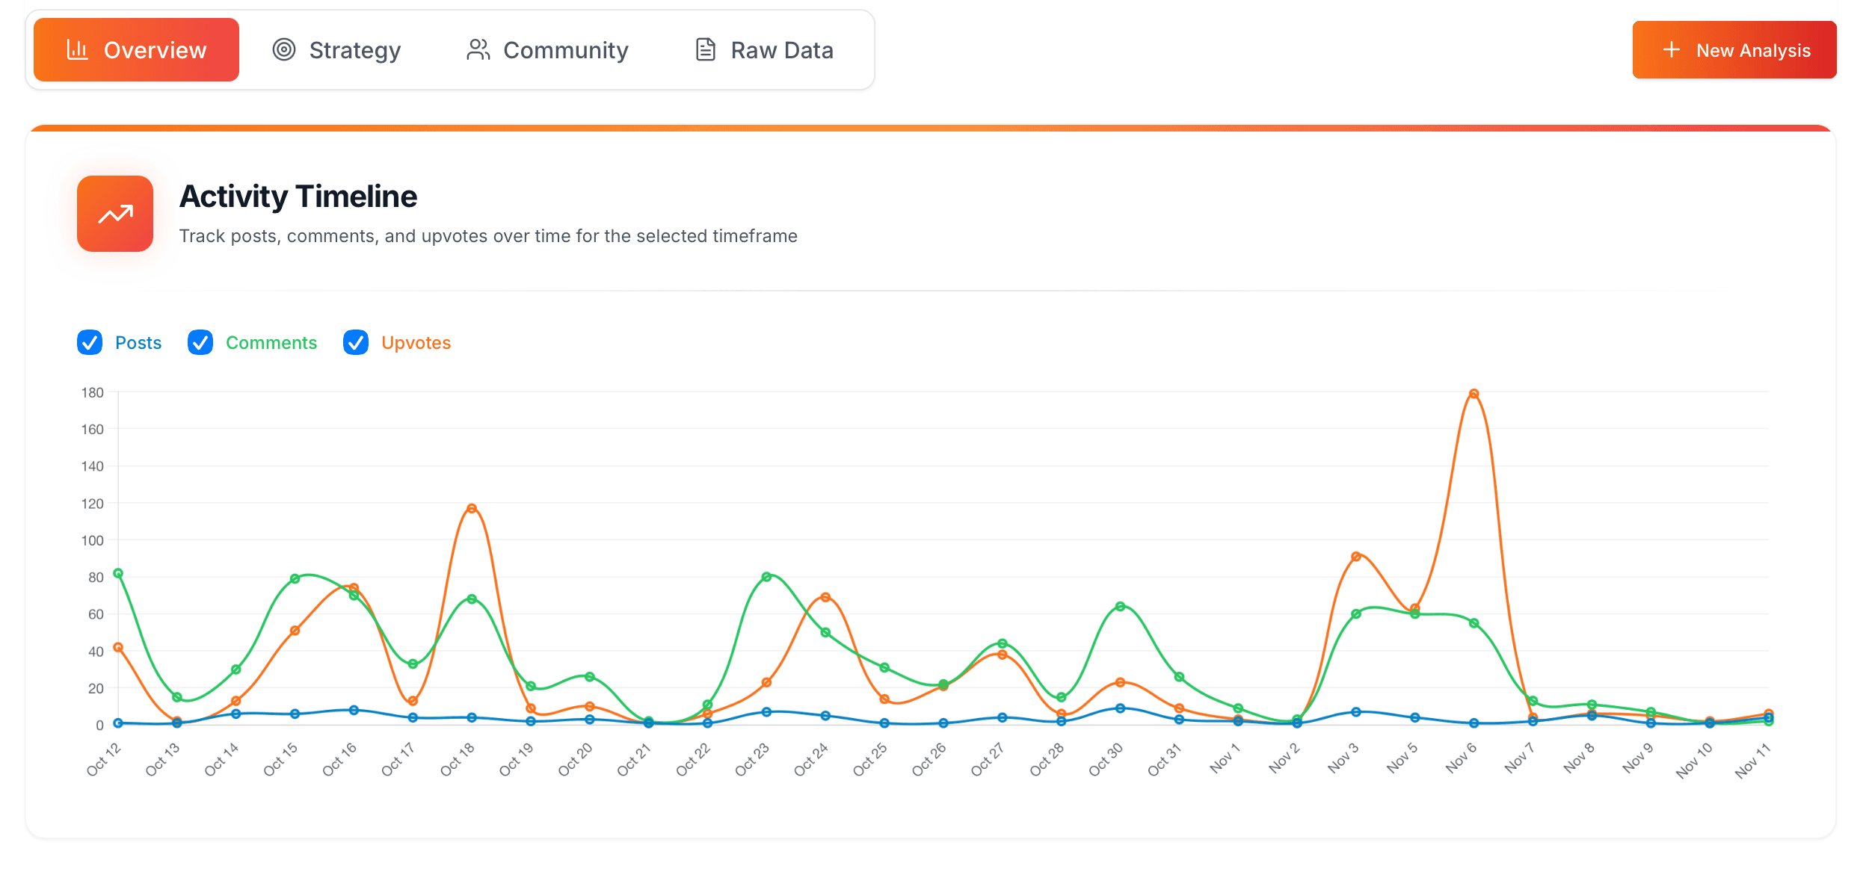Start a New Analysis
Image resolution: width=1866 pixels, height=872 pixels.
1734,50
